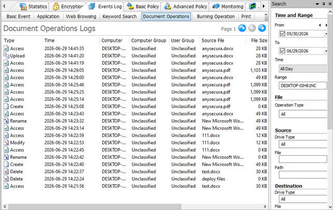Click the horizontal scrollbar thumb
Image resolution: width=333 pixels, height=210 pixels.
point(95,206)
